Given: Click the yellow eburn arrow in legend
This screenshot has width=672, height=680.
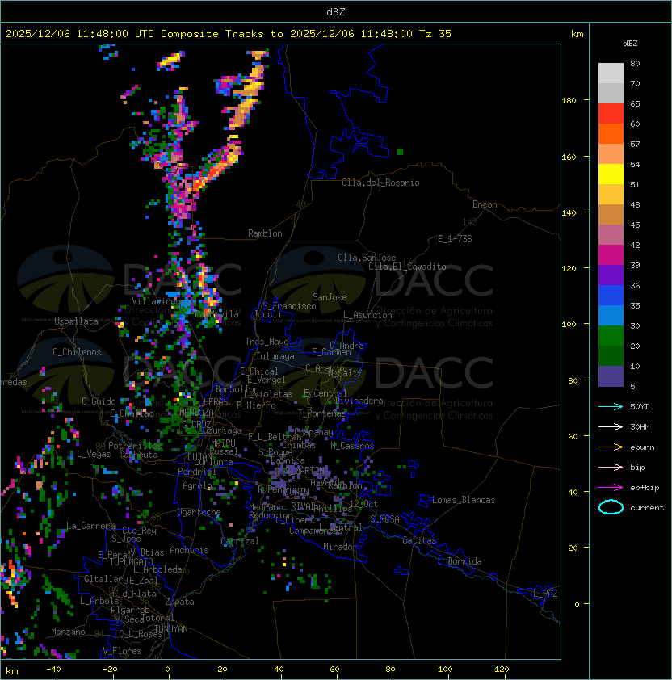Looking at the screenshot, I should tap(611, 447).
